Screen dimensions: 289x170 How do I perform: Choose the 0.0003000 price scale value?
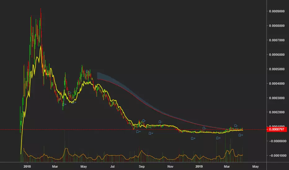[277, 98]
